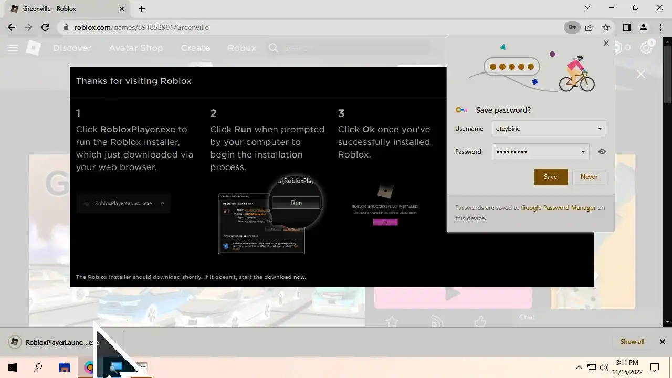The height and width of the screenshot is (378, 672).
Task: Open the Robux menu item
Action: coord(241,48)
